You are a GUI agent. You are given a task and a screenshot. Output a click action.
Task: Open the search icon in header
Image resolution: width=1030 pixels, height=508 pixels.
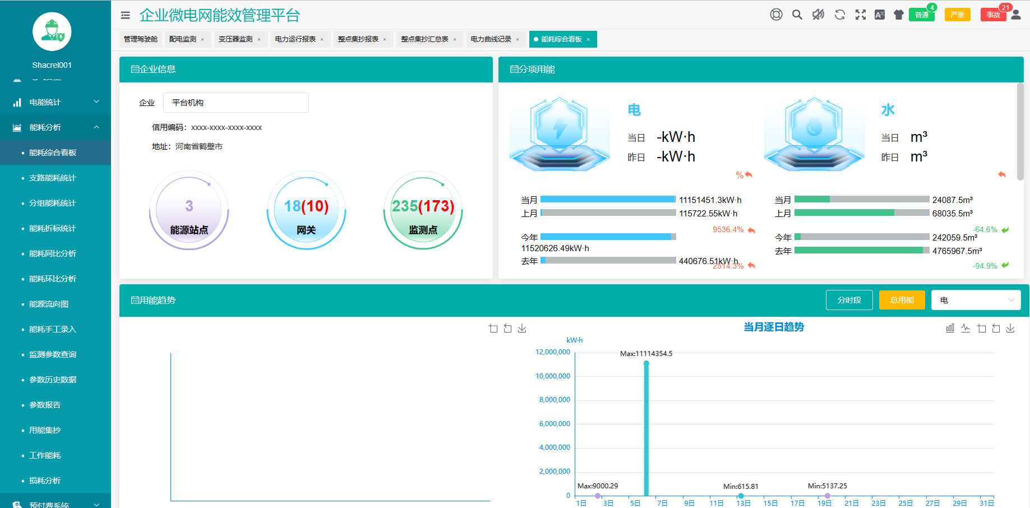[x=797, y=15]
